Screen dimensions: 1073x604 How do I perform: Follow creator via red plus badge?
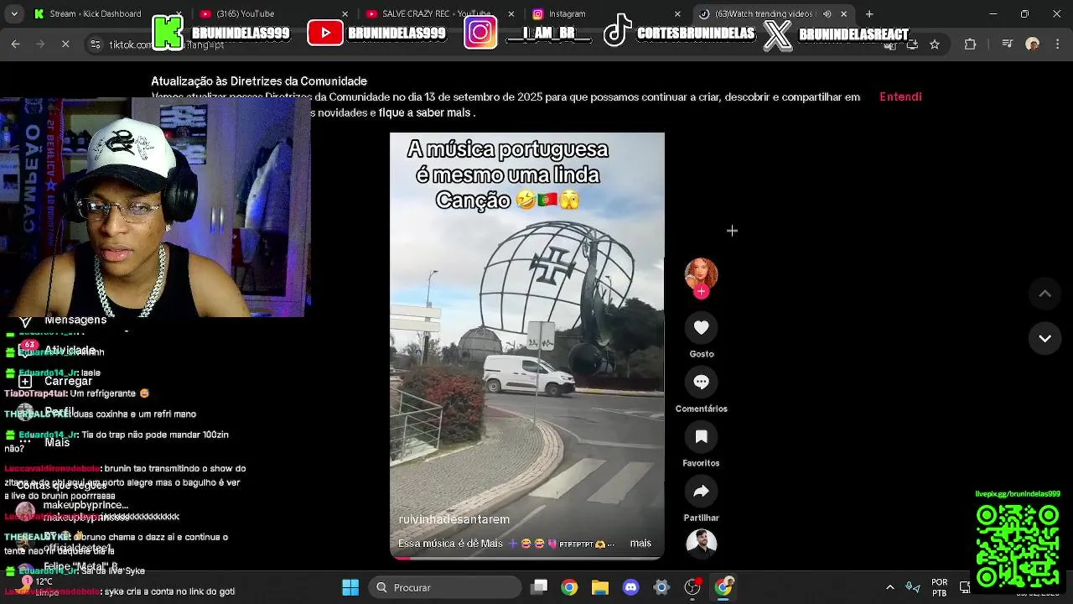(702, 292)
